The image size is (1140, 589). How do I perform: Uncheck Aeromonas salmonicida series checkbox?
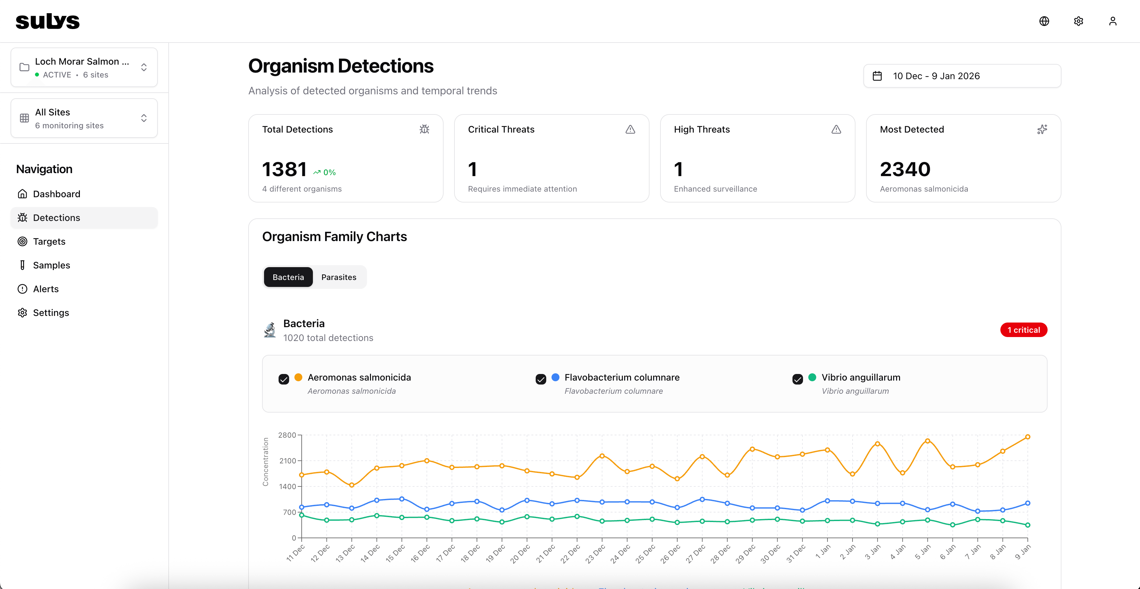click(284, 379)
